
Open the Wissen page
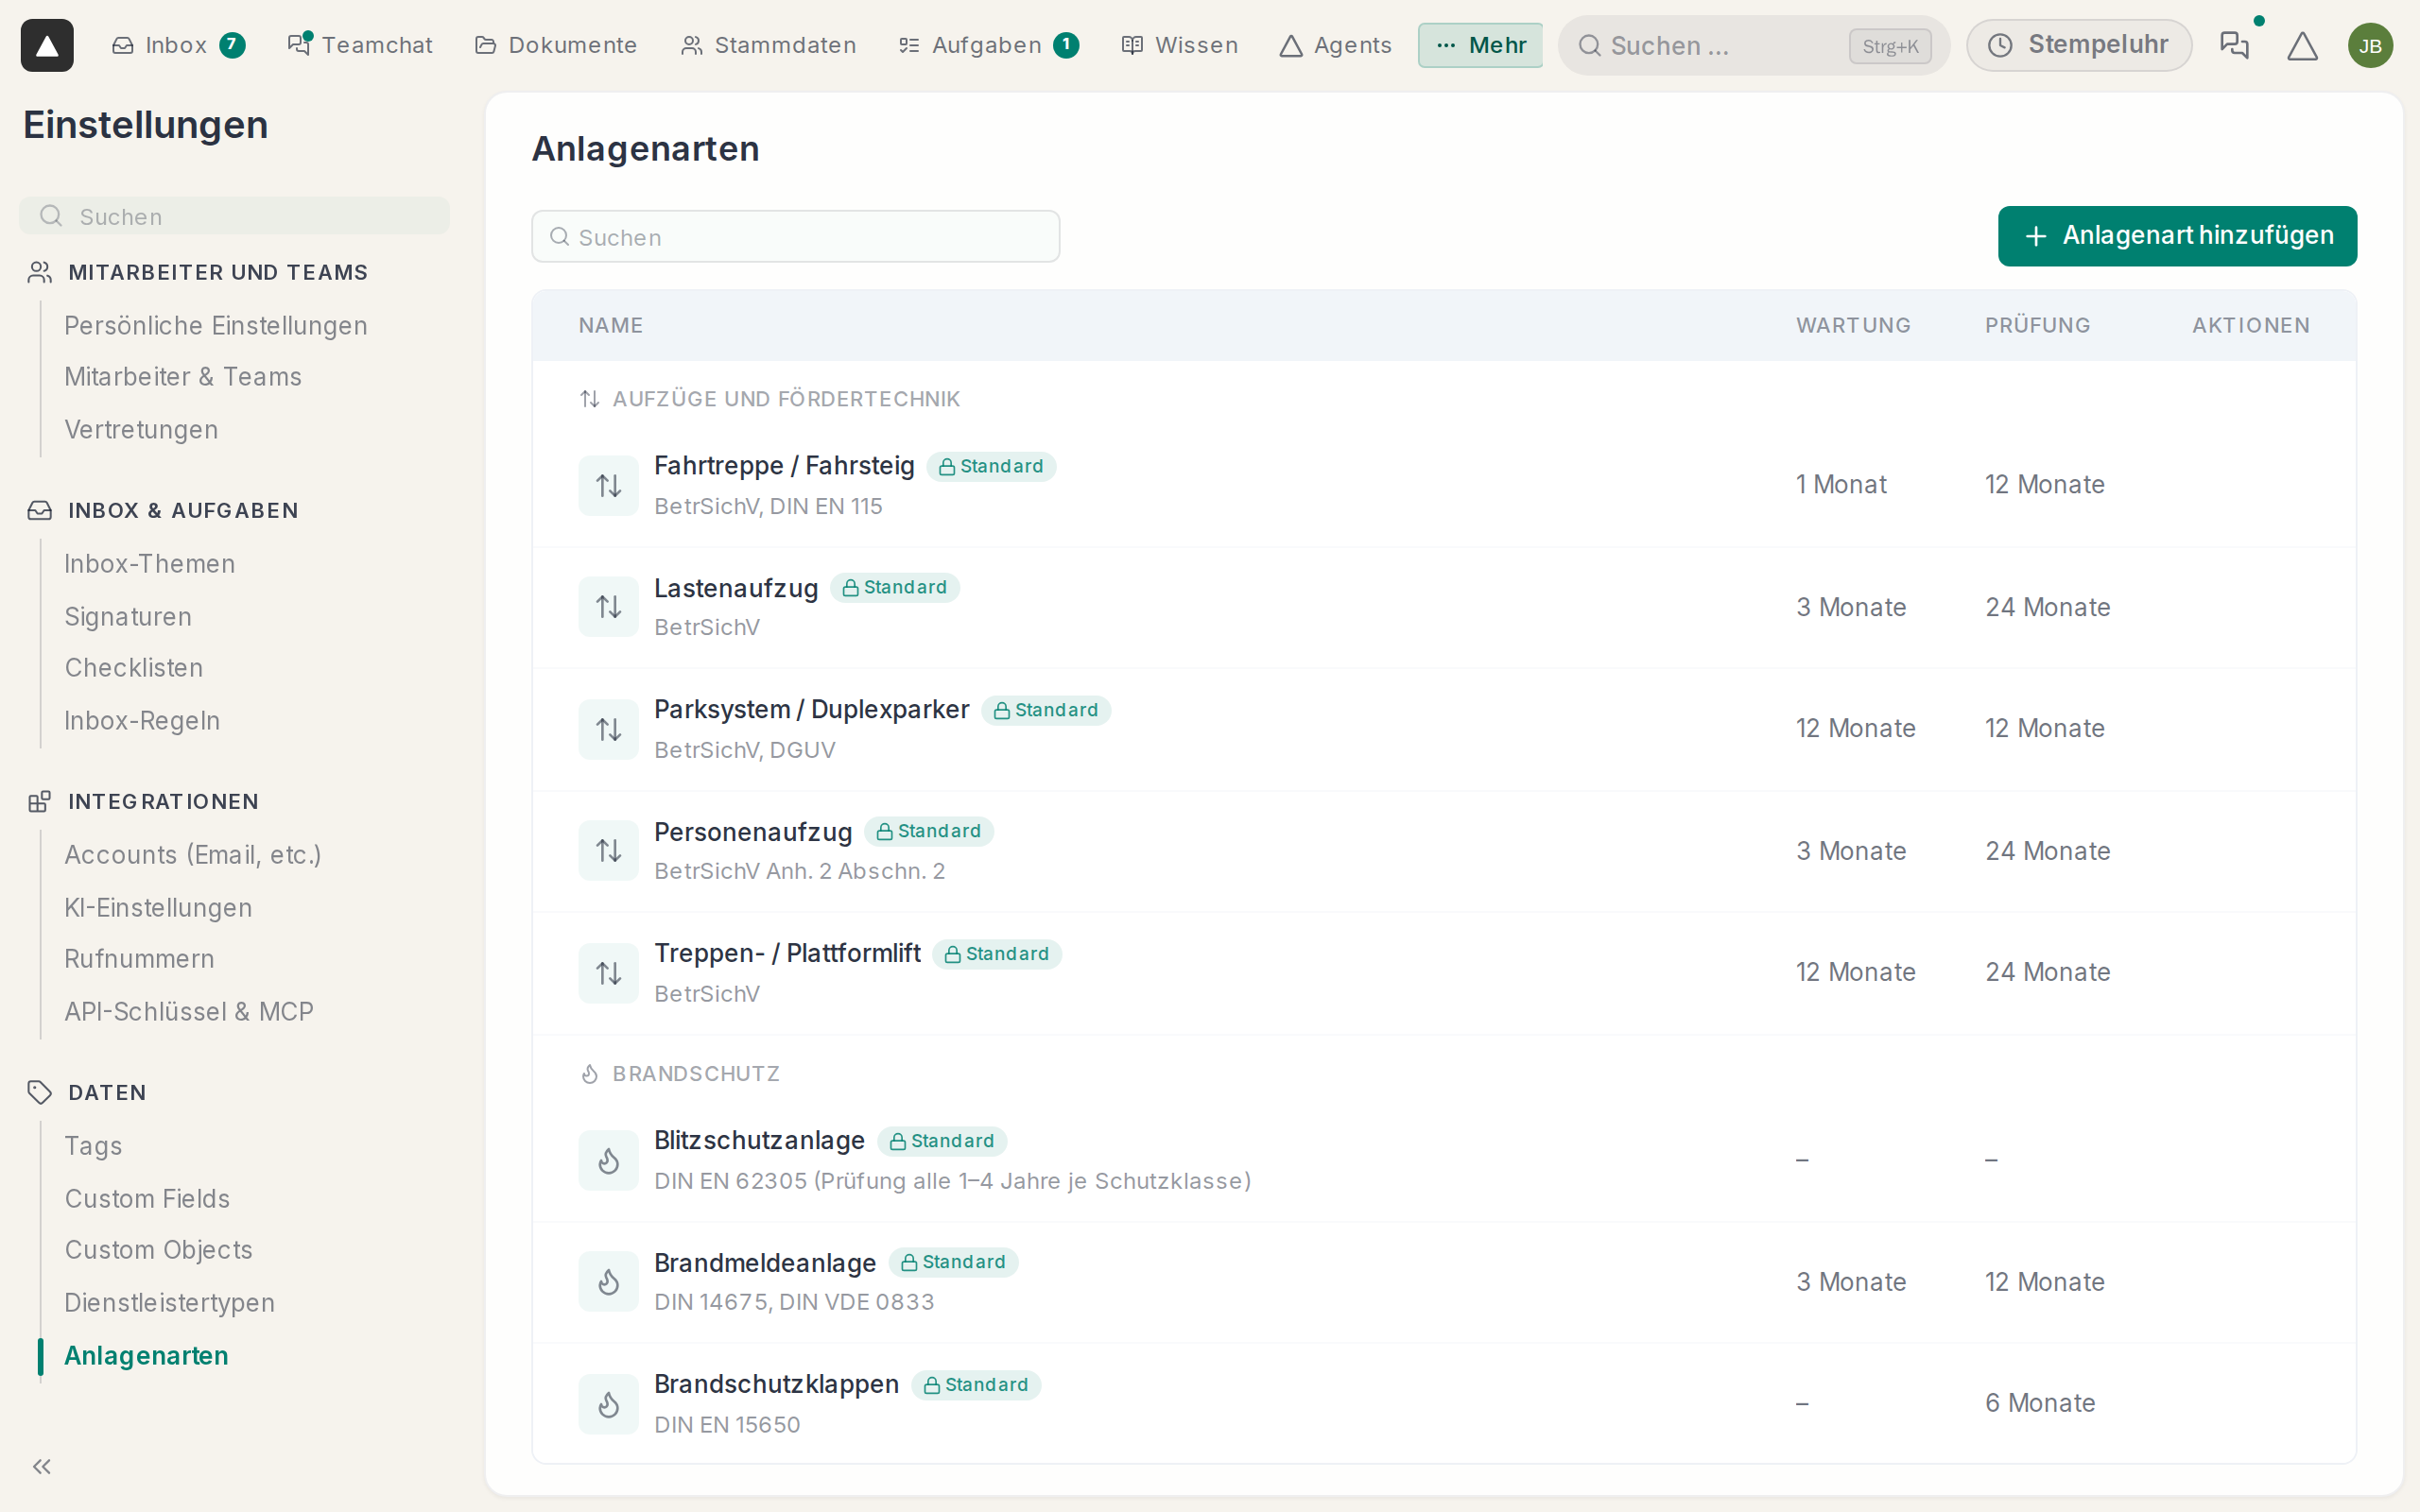[x=1180, y=45]
